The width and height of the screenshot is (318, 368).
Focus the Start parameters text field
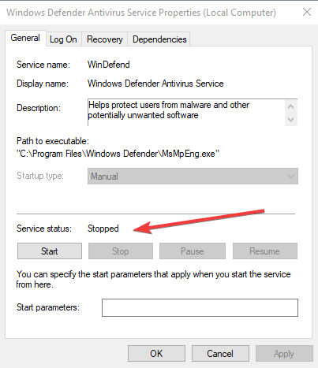click(200, 307)
